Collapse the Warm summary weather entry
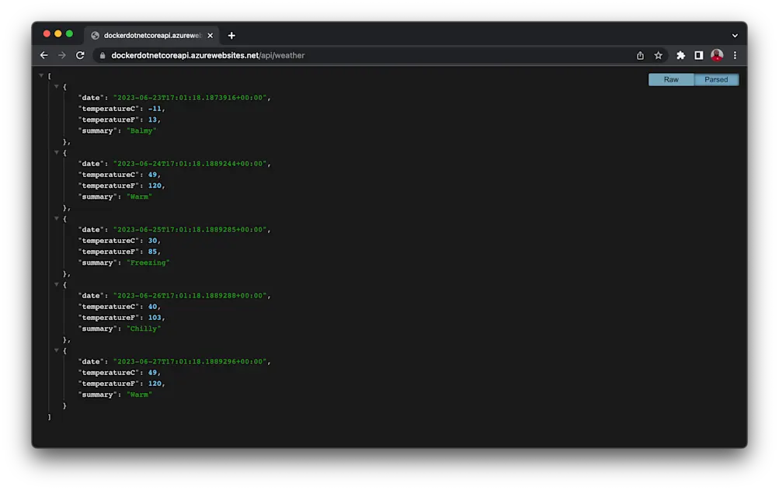 click(x=56, y=152)
